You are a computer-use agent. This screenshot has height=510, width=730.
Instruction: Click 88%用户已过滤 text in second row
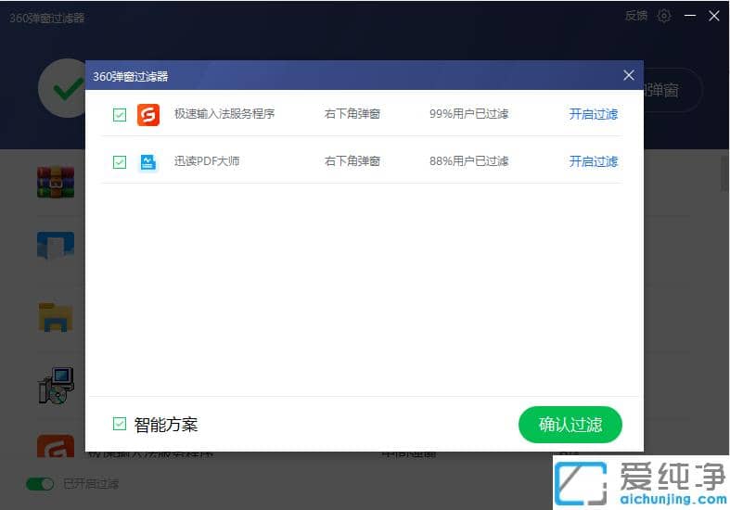click(468, 161)
